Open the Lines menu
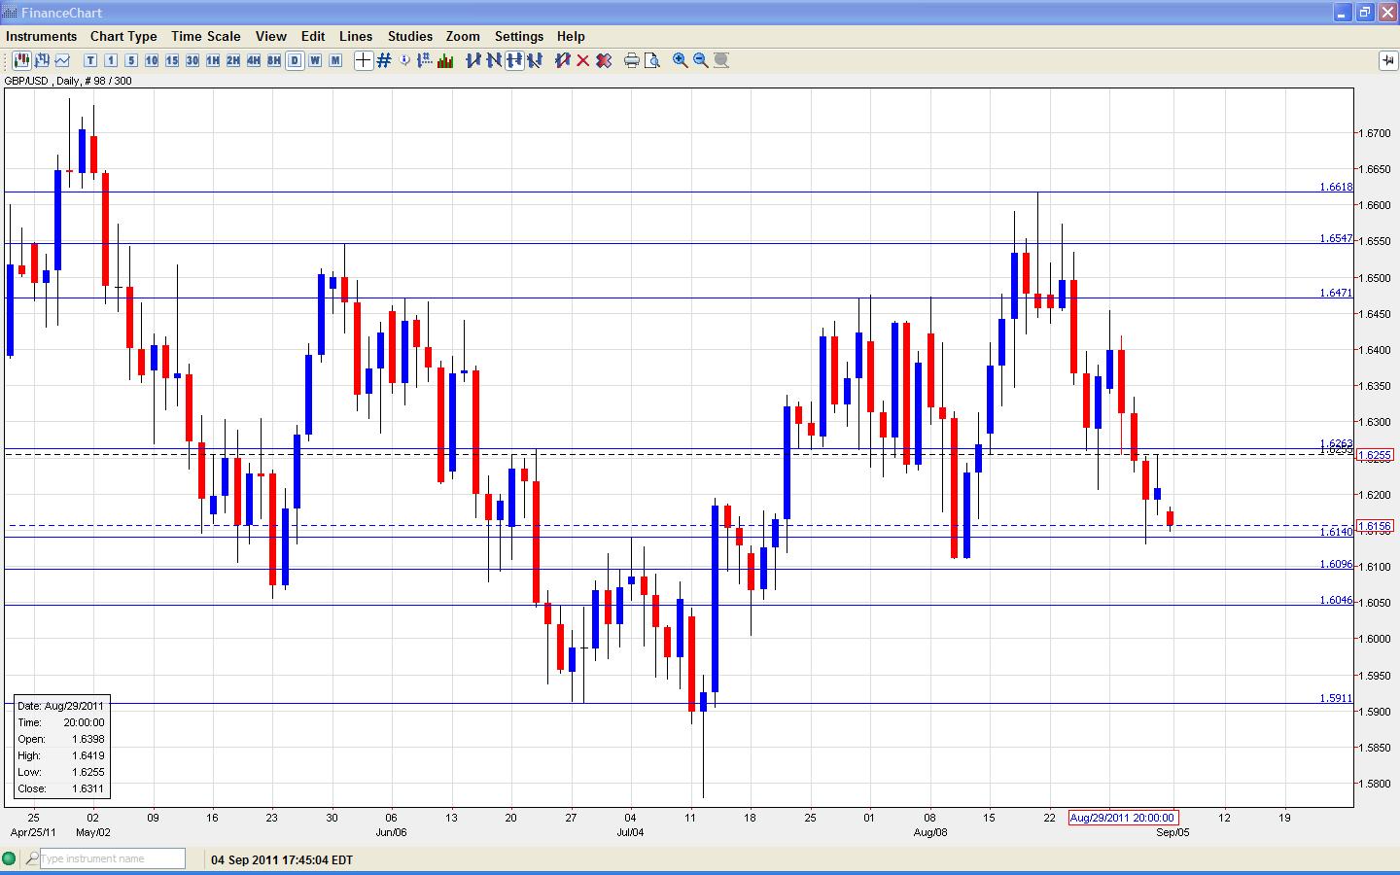1400x875 pixels. pyautogui.click(x=356, y=36)
